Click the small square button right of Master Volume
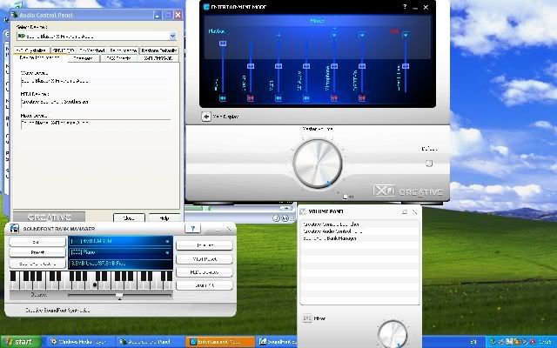Screen dimensions: 557x348 coord(429,164)
